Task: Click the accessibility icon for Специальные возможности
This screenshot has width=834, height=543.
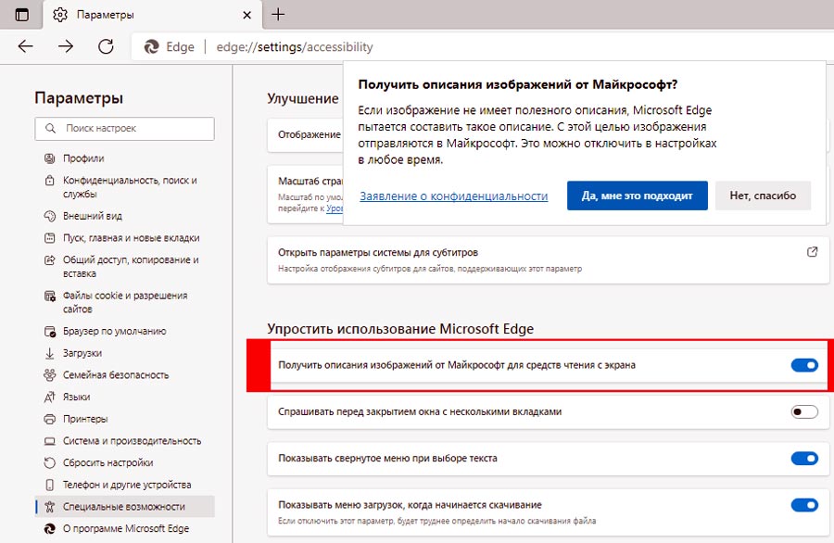Action: (49, 507)
